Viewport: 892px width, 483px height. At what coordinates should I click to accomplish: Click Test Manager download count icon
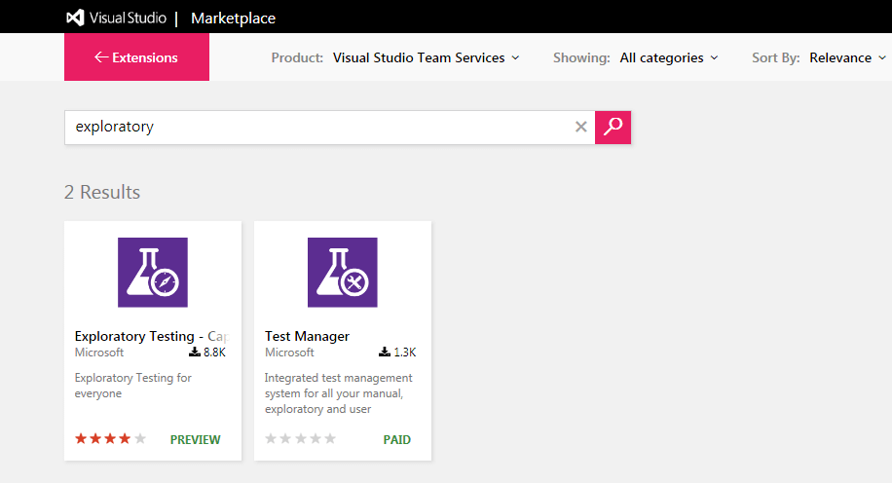click(x=385, y=353)
